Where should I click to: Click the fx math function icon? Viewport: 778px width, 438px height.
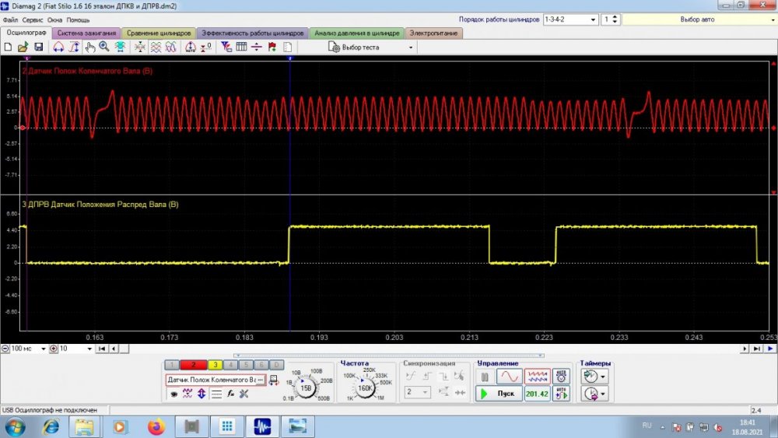coord(230,394)
